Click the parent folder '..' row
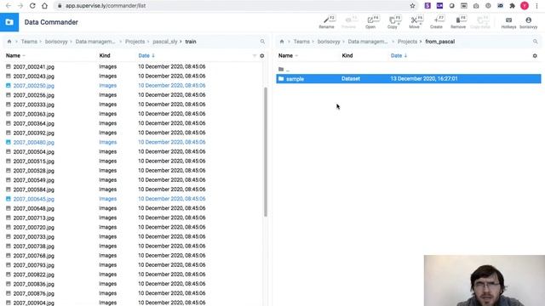 pyautogui.click(x=409, y=70)
